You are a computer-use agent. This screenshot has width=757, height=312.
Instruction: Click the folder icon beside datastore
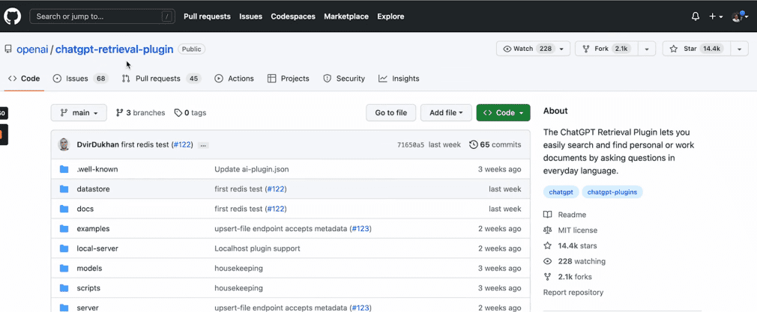coord(64,189)
